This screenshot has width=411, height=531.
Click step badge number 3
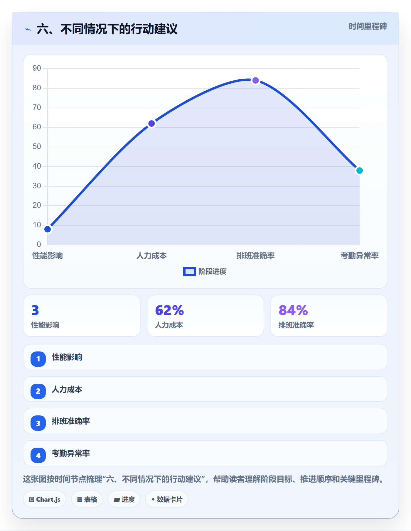pyautogui.click(x=38, y=423)
